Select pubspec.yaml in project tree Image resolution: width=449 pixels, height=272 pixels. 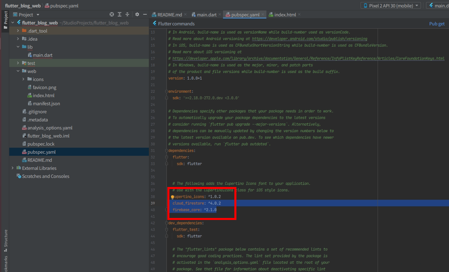click(x=41, y=152)
